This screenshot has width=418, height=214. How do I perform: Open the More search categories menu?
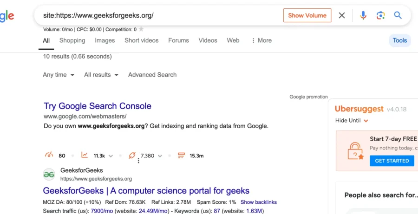pyautogui.click(x=261, y=40)
